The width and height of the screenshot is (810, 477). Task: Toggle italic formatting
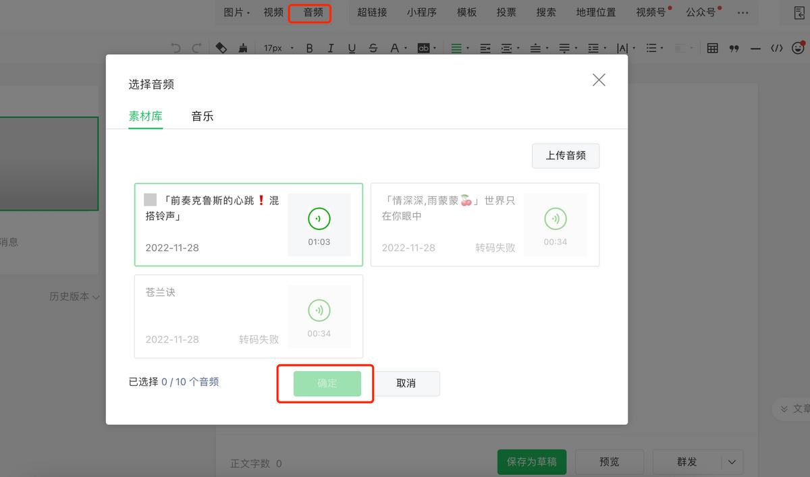[330, 47]
